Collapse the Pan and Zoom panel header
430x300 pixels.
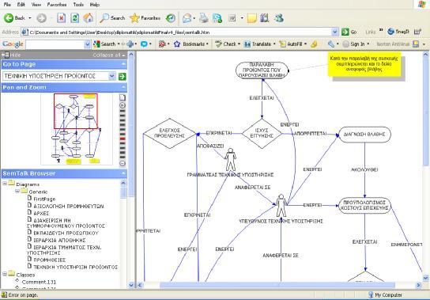click(x=123, y=87)
